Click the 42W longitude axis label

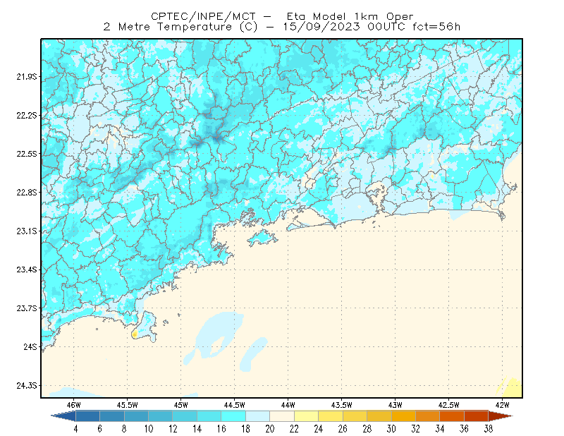coord(503,405)
